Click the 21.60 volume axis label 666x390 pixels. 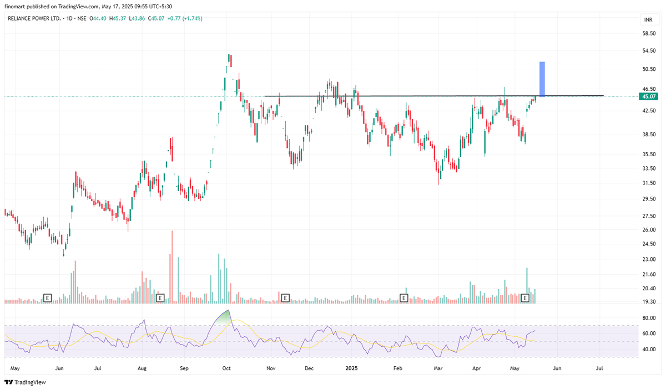(648, 275)
